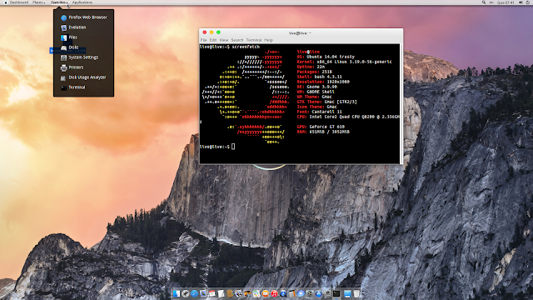Screen dimensions: 533x300
Task: Minimize terminal using yellow window button
Action: 212,32
